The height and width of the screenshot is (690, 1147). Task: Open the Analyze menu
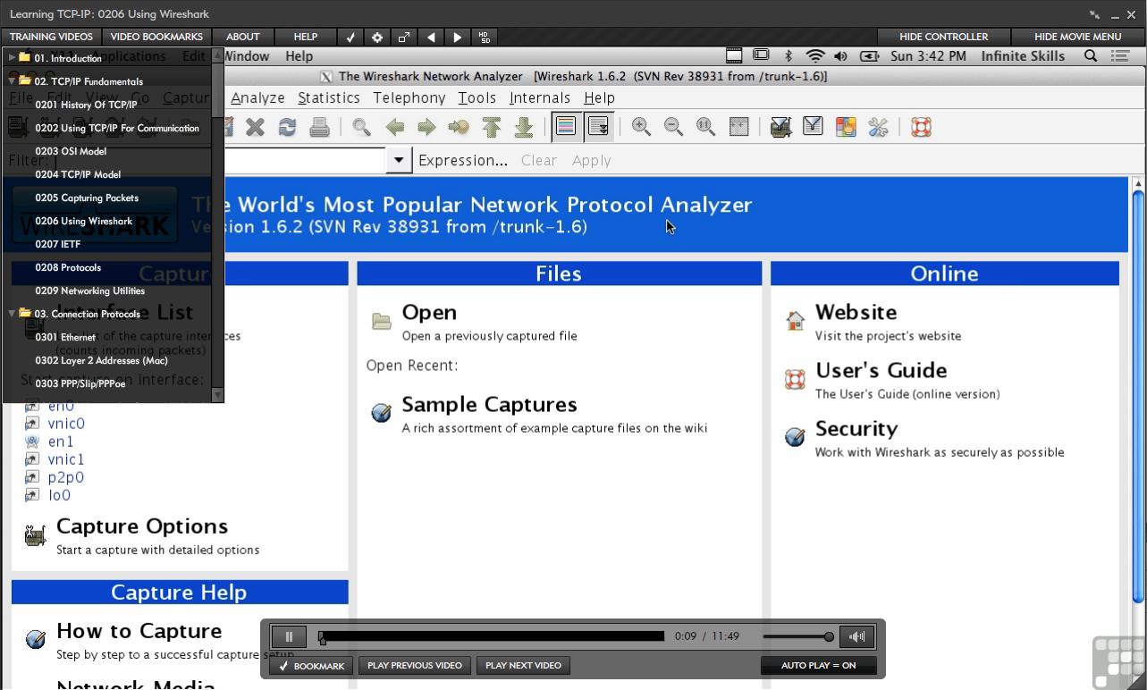click(257, 98)
